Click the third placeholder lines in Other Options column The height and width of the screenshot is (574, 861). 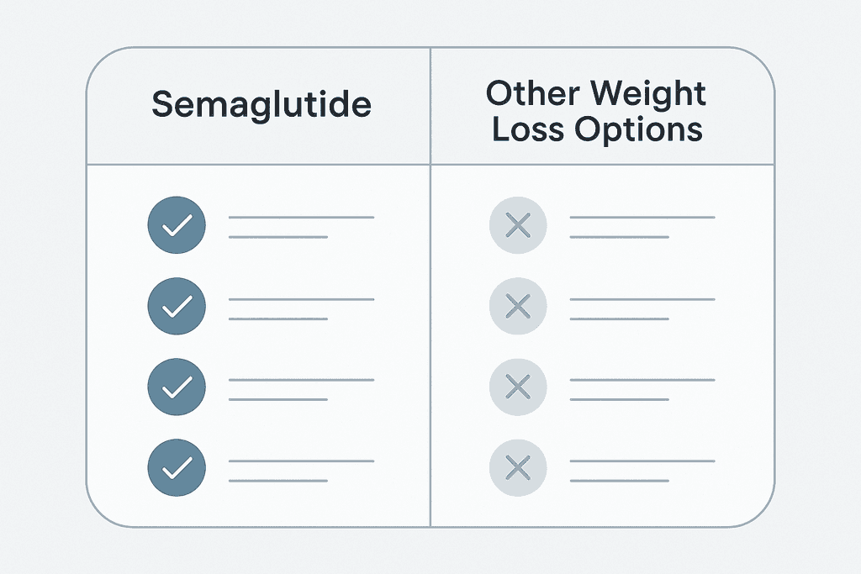(642, 390)
